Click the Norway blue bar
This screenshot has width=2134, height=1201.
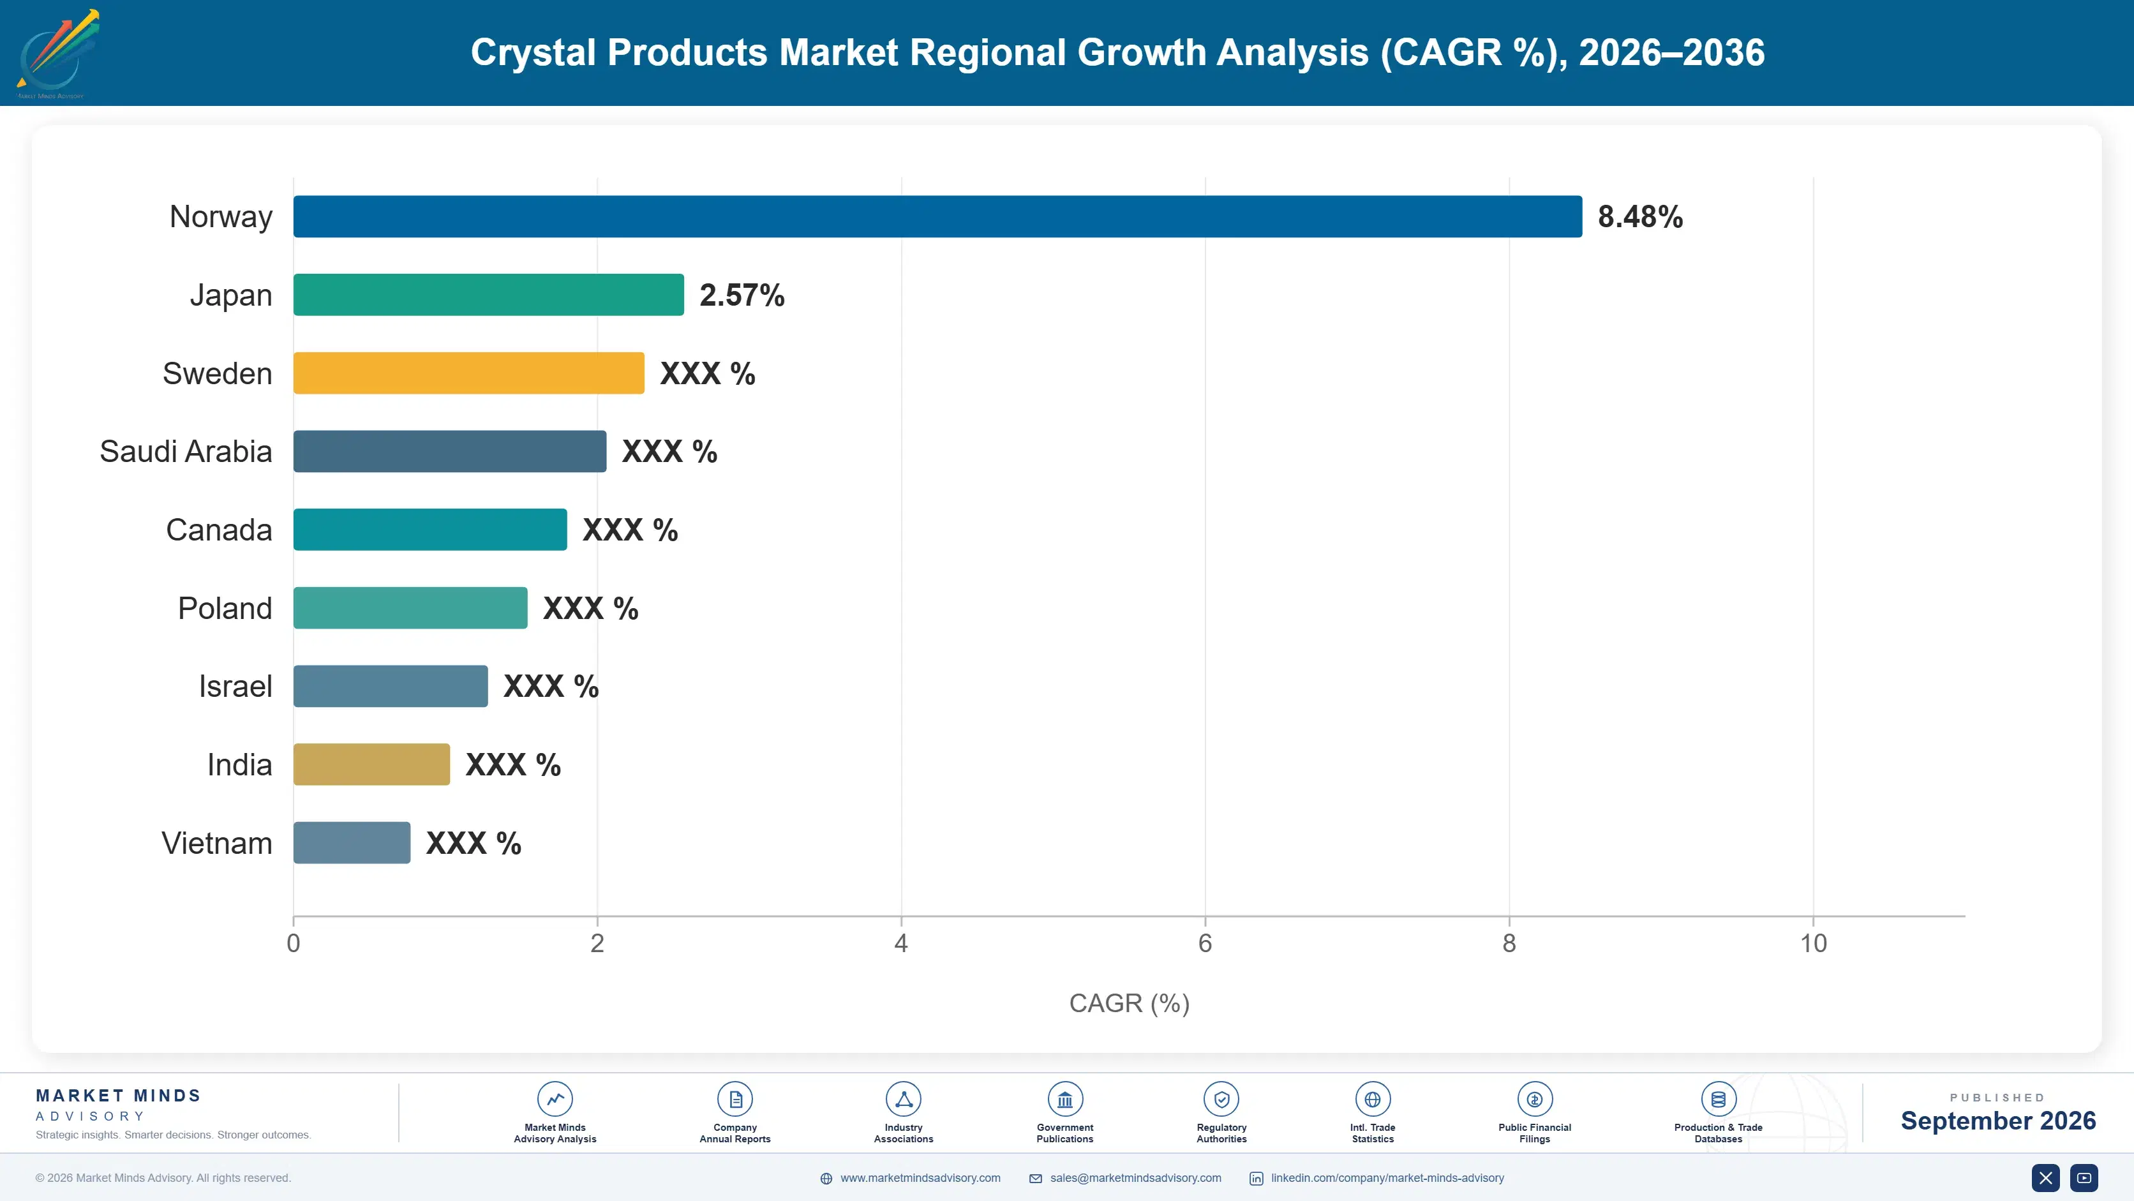[x=937, y=216]
